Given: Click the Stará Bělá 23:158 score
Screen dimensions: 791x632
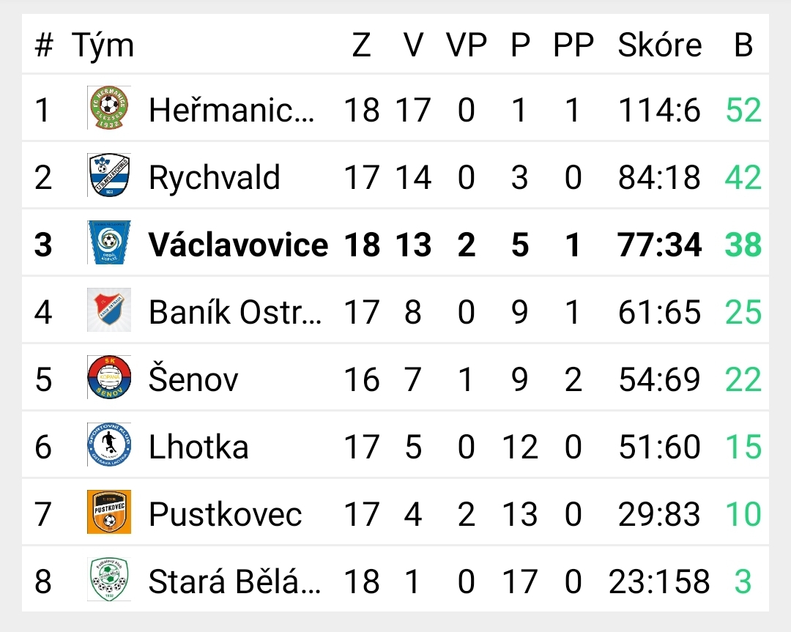Looking at the screenshot, I should (x=660, y=581).
